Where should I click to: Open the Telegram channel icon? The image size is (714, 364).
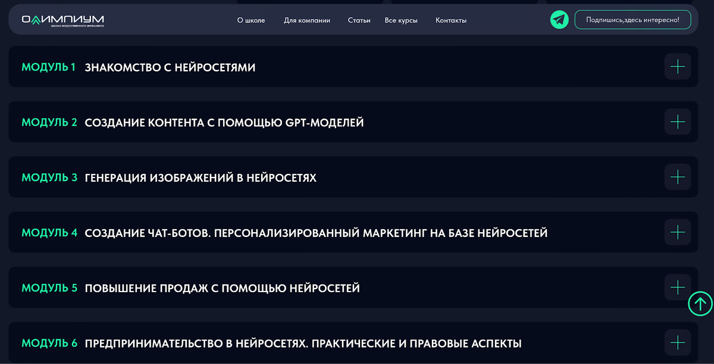[x=559, y=20]
